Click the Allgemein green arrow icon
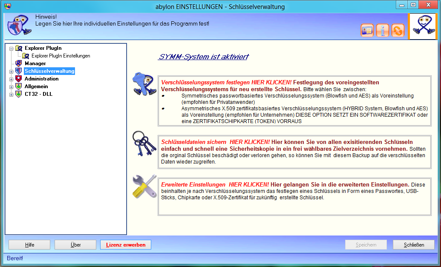This screenshot has height=267, width=441. pyautogui.click(x=19, y=86)
